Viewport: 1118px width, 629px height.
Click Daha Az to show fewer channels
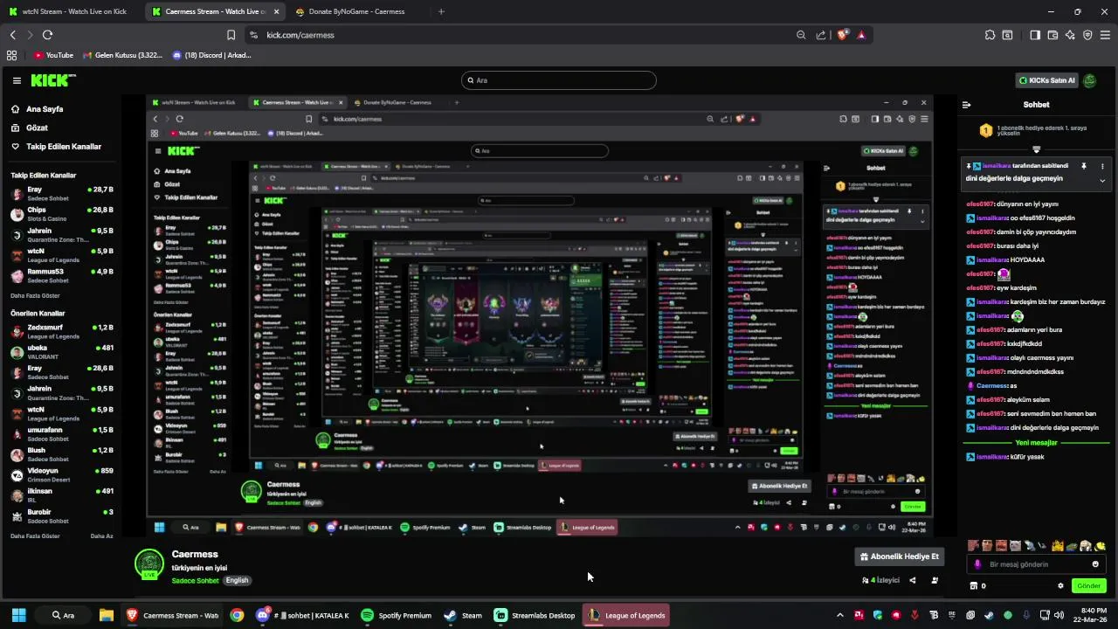[x=102, y=536]
